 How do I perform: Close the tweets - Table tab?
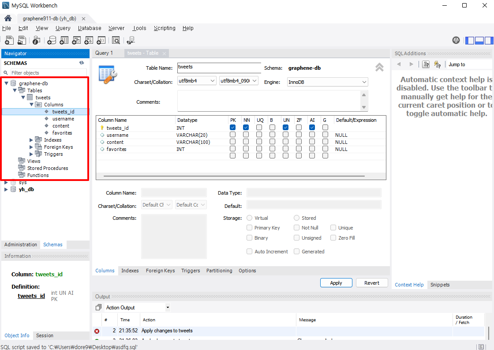coord(164,53)
